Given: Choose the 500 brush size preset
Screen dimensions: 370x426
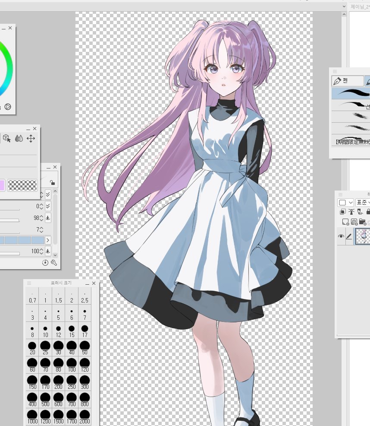Looking at the screenshot, I should click(45, 400).
